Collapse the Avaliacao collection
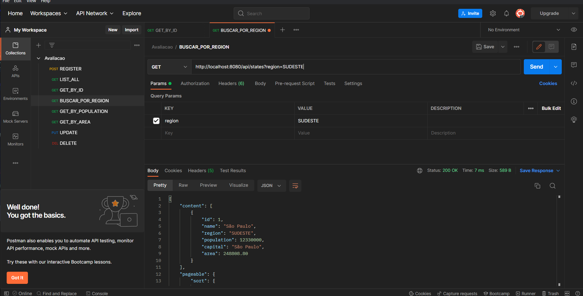 (39, 58)
